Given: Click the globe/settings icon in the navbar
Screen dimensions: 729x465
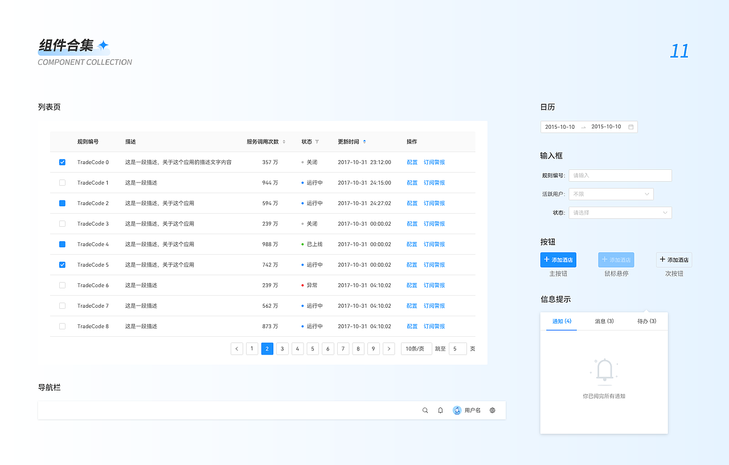Looking at the screenshot, I should pyautogui.click(x=492, y=410).
